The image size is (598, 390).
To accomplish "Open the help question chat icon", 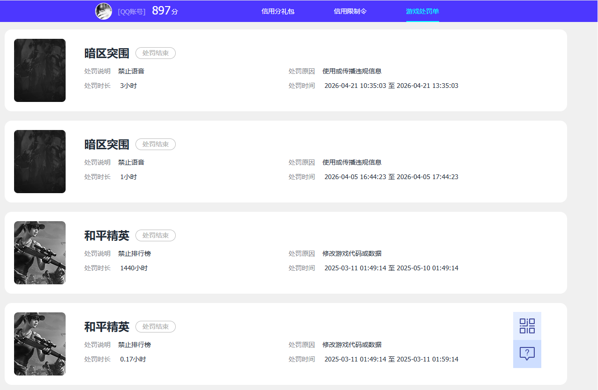I will (x=527, y=354).
